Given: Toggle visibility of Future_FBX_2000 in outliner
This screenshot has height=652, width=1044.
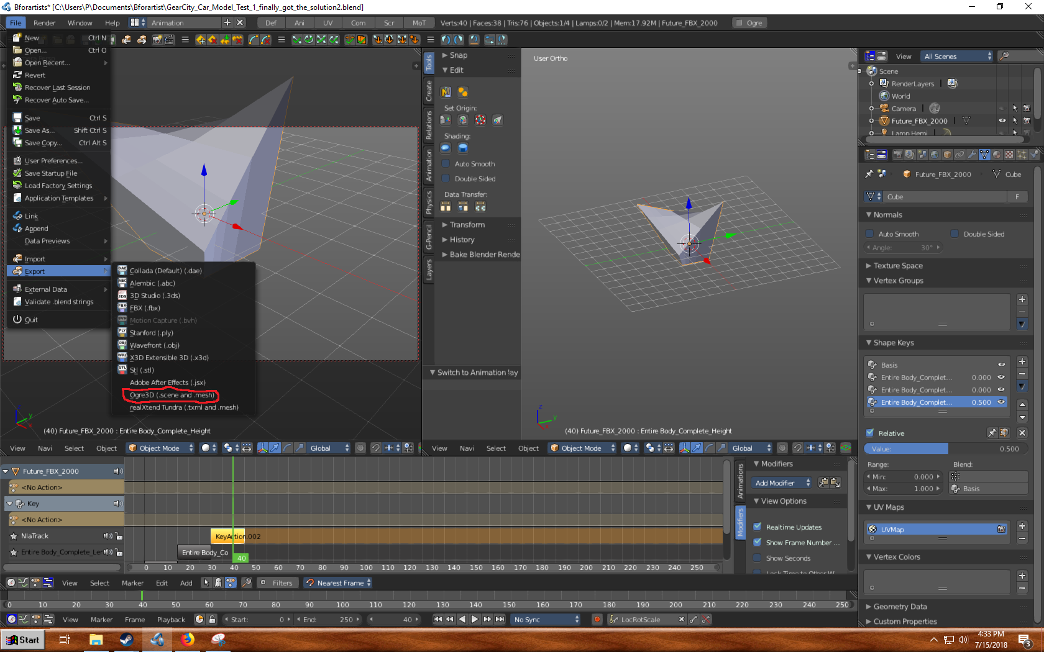Looking at the screenshot, I should 1002,121.
